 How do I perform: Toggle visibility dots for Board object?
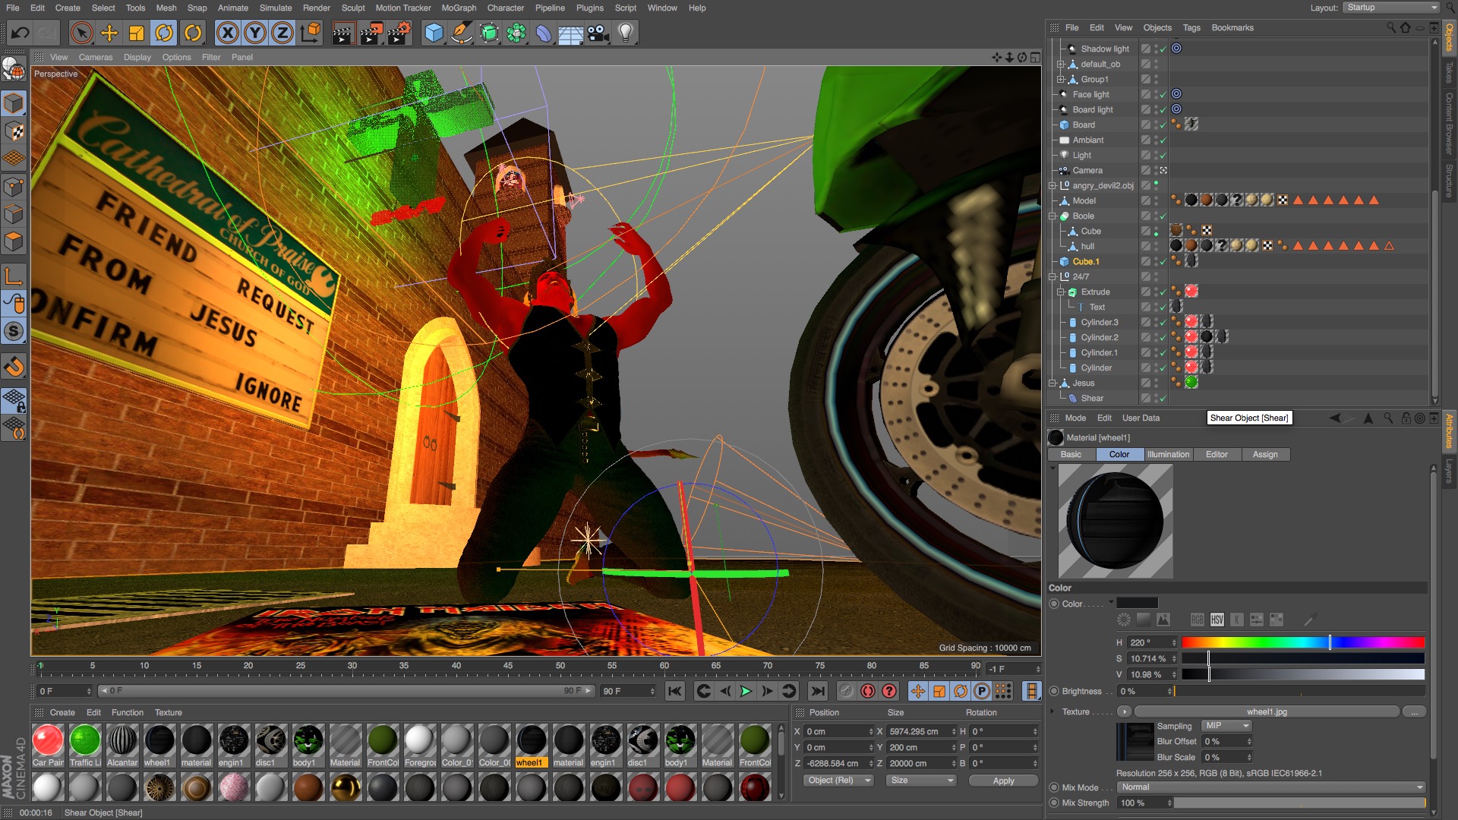coord(1157,125)
